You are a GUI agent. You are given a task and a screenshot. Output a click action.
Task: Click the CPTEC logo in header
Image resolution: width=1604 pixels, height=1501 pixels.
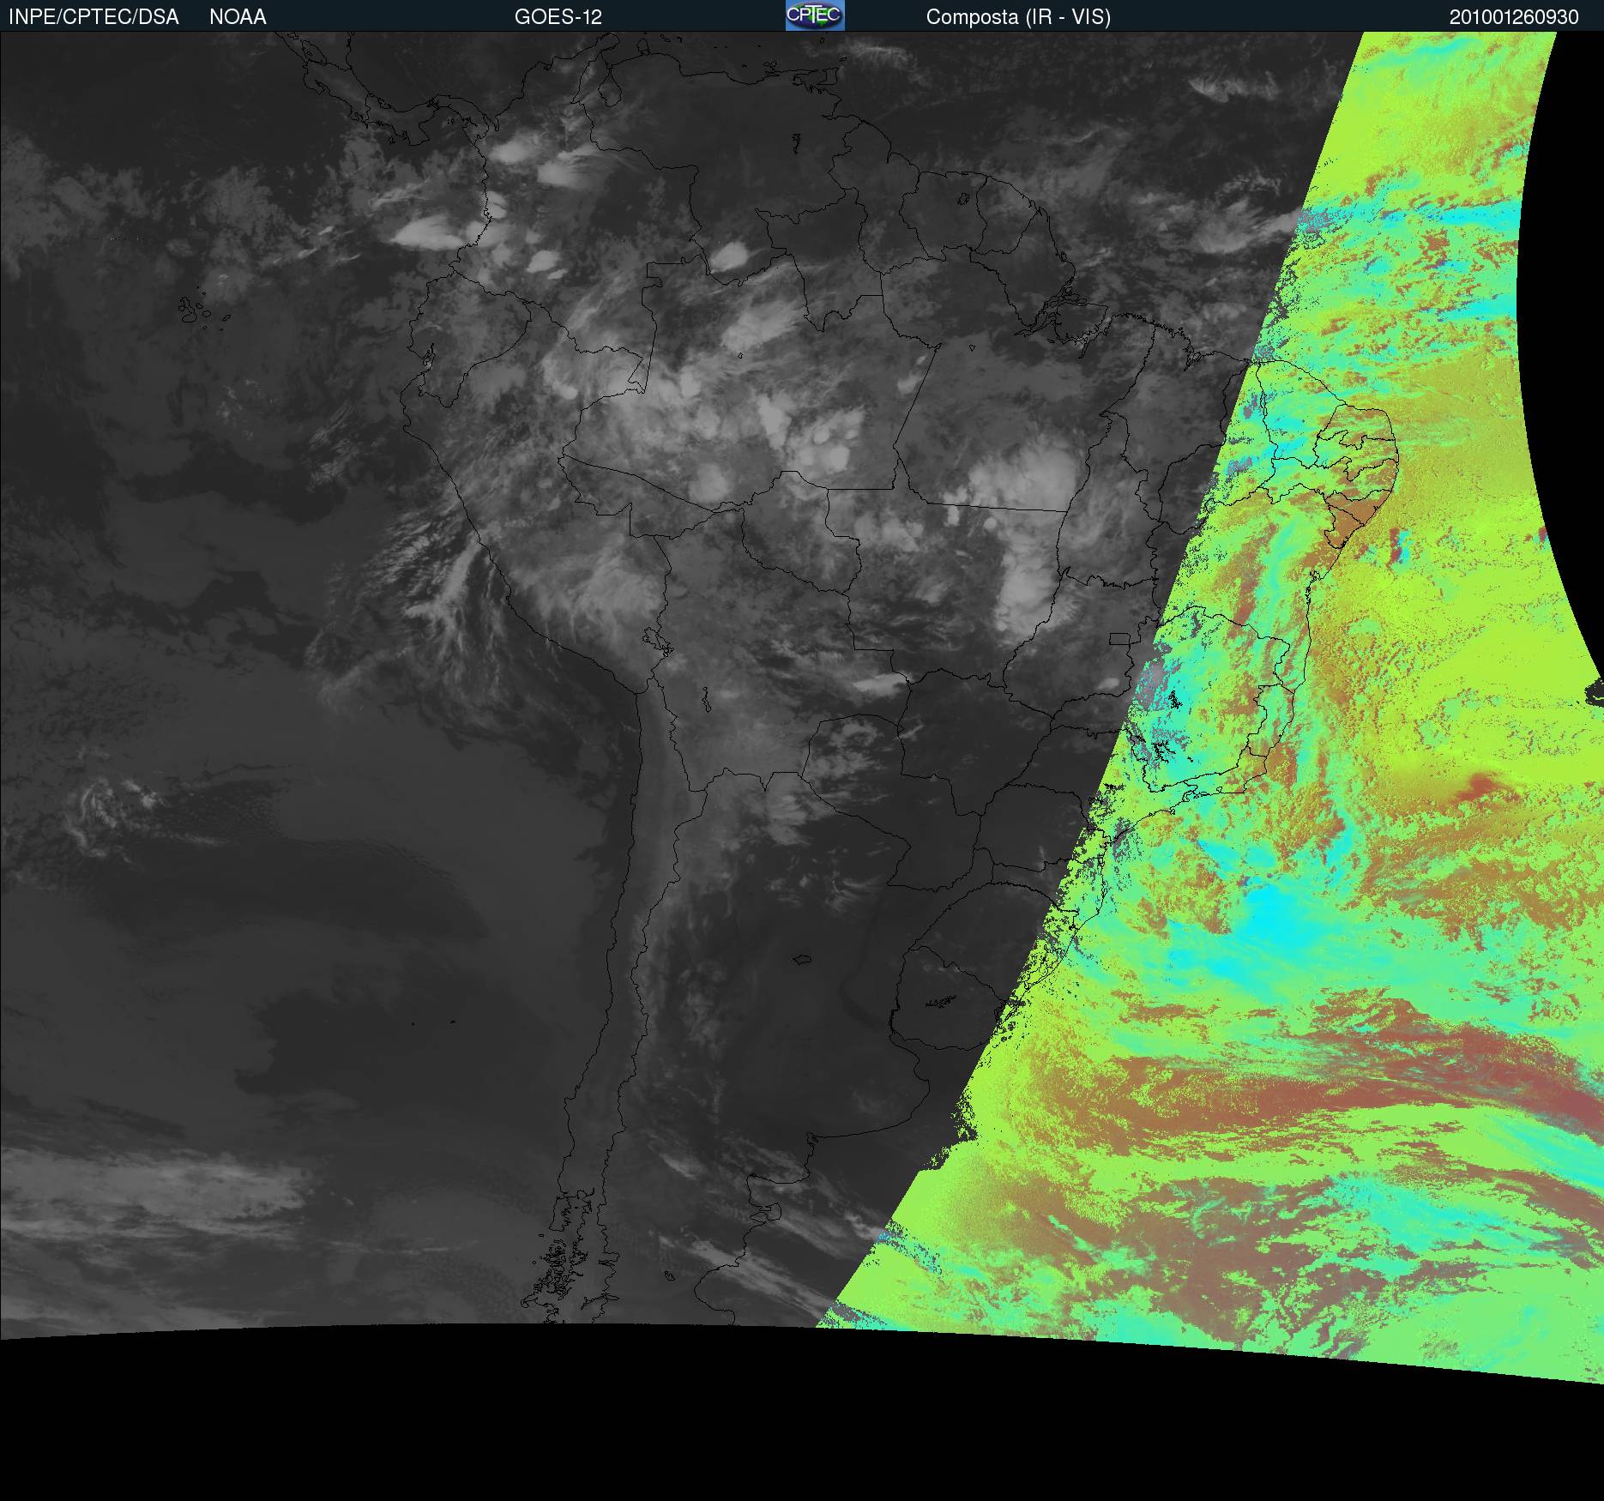(815, 15)
